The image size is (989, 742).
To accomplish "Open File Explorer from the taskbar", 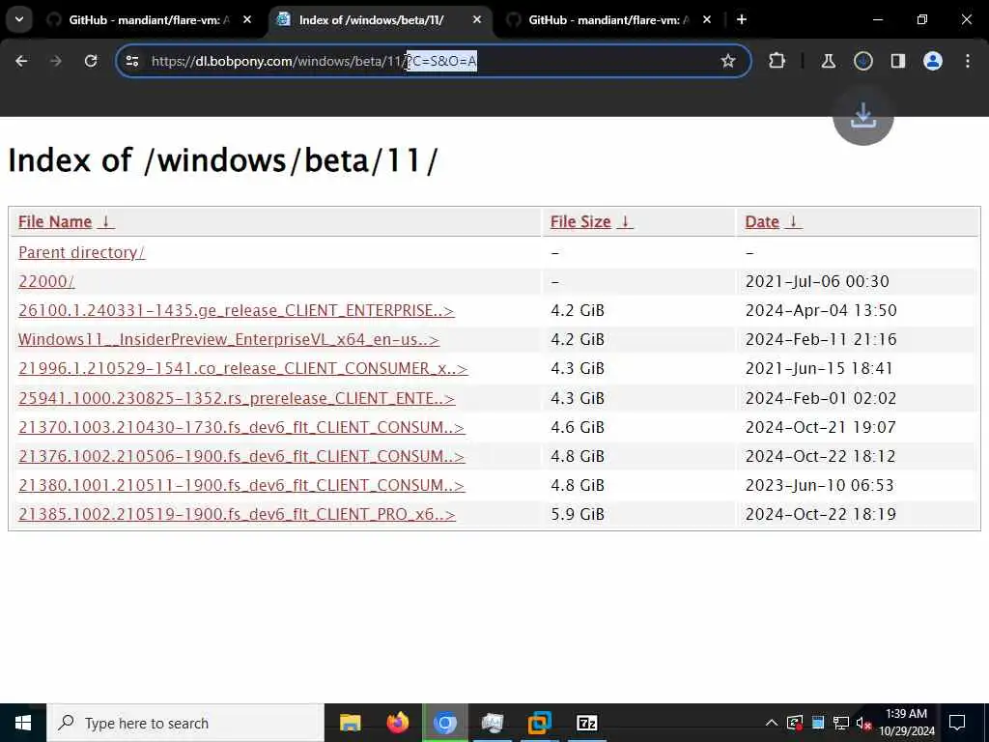I will 350,723.
